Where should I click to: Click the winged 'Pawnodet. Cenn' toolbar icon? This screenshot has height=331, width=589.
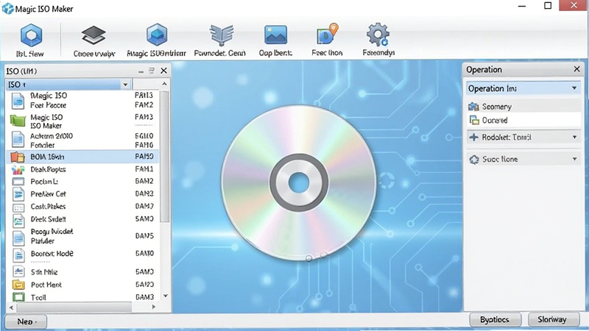click(222, 35)
